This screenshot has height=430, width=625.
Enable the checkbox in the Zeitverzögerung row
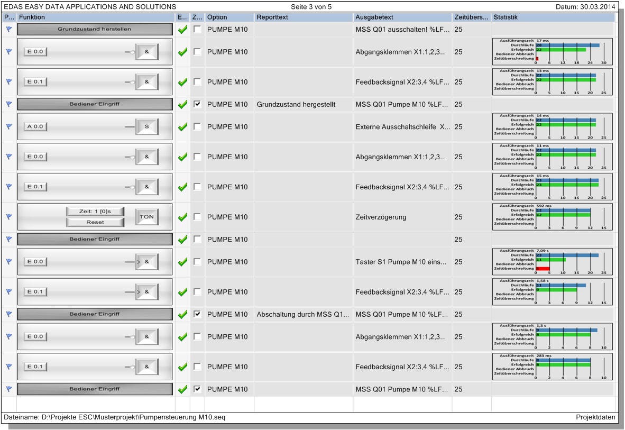pyautogui.click(x=197, y=217)
